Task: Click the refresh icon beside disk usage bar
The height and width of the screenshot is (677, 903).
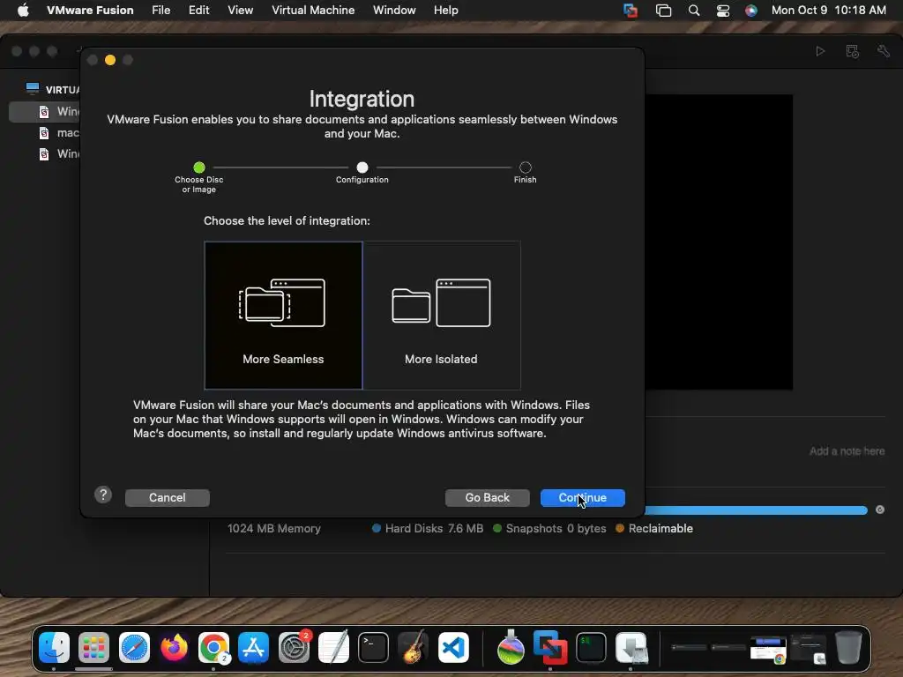Action: tap(880, 510)
